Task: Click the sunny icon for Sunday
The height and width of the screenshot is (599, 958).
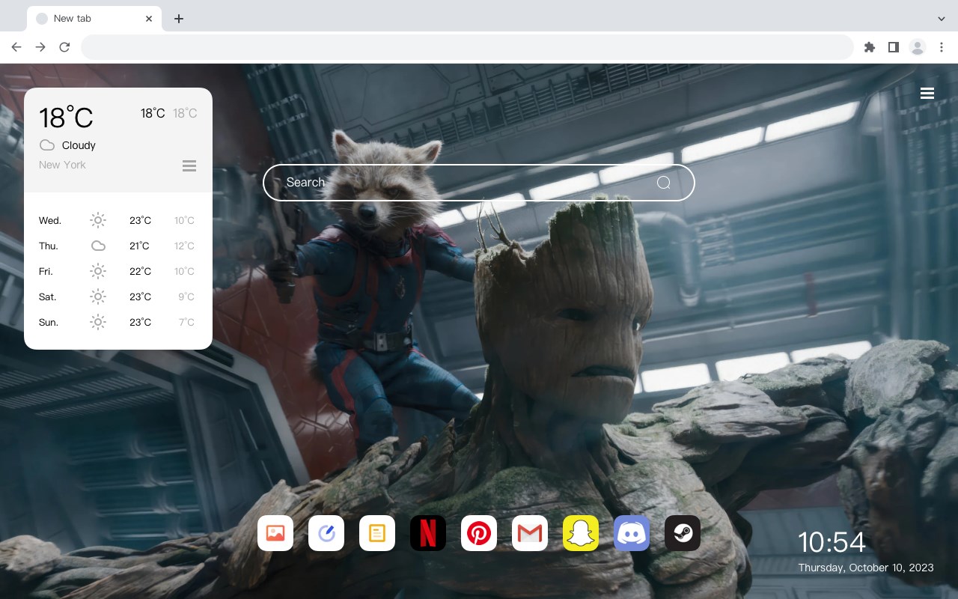Action: tap(98, 322)
